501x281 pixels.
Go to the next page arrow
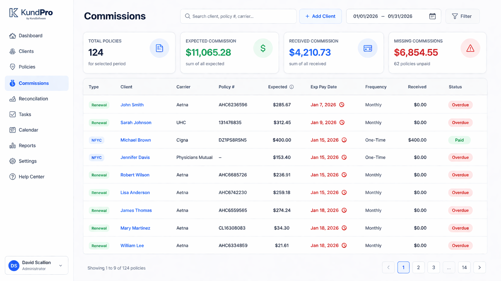[x=479, y=268]
